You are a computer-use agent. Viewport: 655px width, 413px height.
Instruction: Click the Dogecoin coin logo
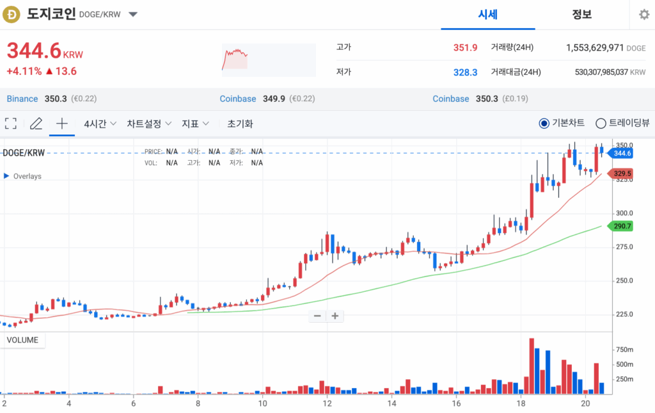coord(12,15)
